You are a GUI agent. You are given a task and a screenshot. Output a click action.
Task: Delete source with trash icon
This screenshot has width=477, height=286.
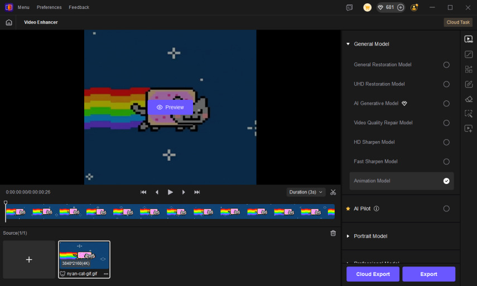pos(333,233)
